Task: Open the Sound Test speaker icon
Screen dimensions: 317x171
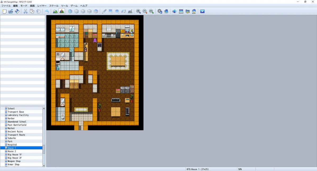Action: (175, 11)
